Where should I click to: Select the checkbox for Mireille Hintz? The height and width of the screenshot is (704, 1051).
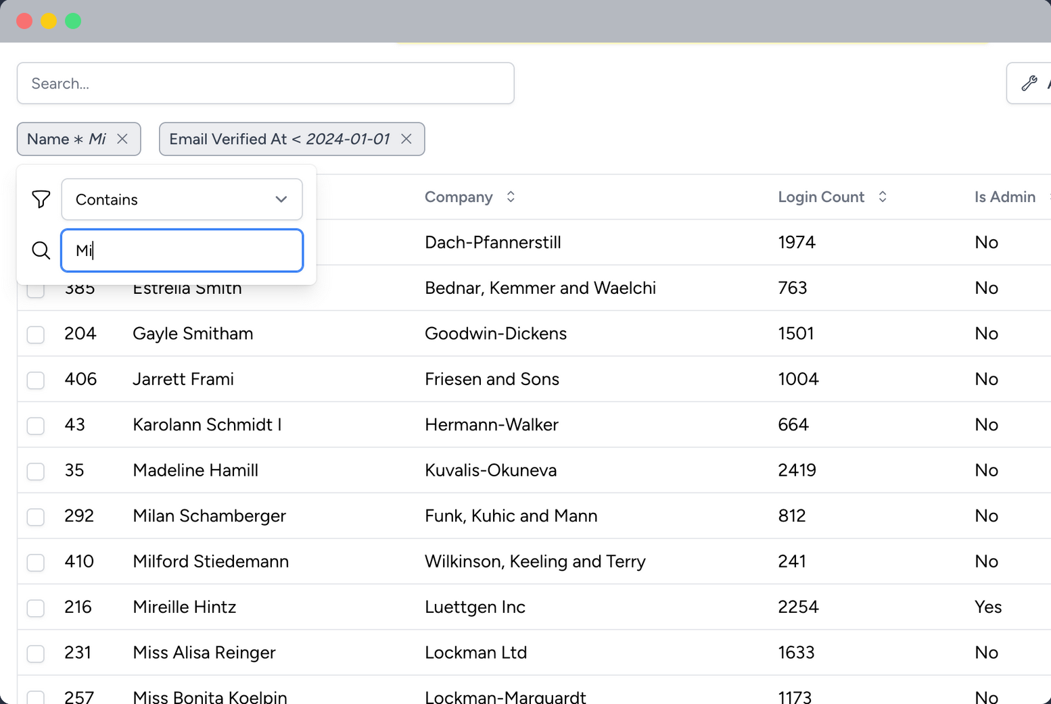click(x=36, y=608)
